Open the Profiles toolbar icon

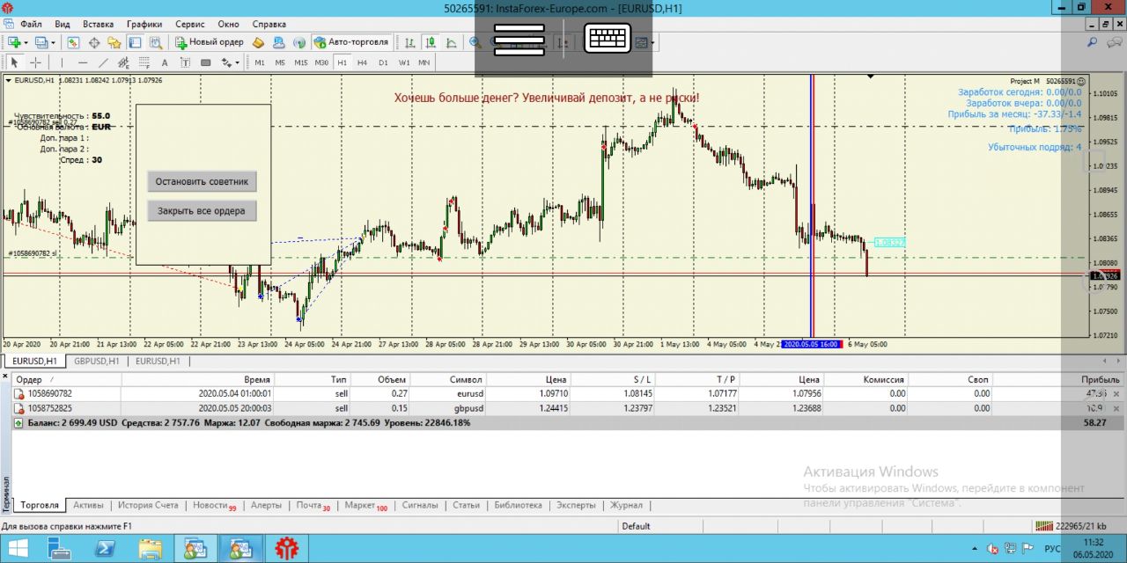pos(41,42)
